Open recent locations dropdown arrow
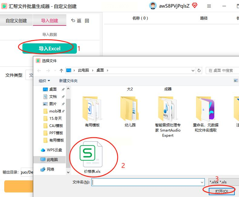The image size is (239, 197). [x=55, y=71]
